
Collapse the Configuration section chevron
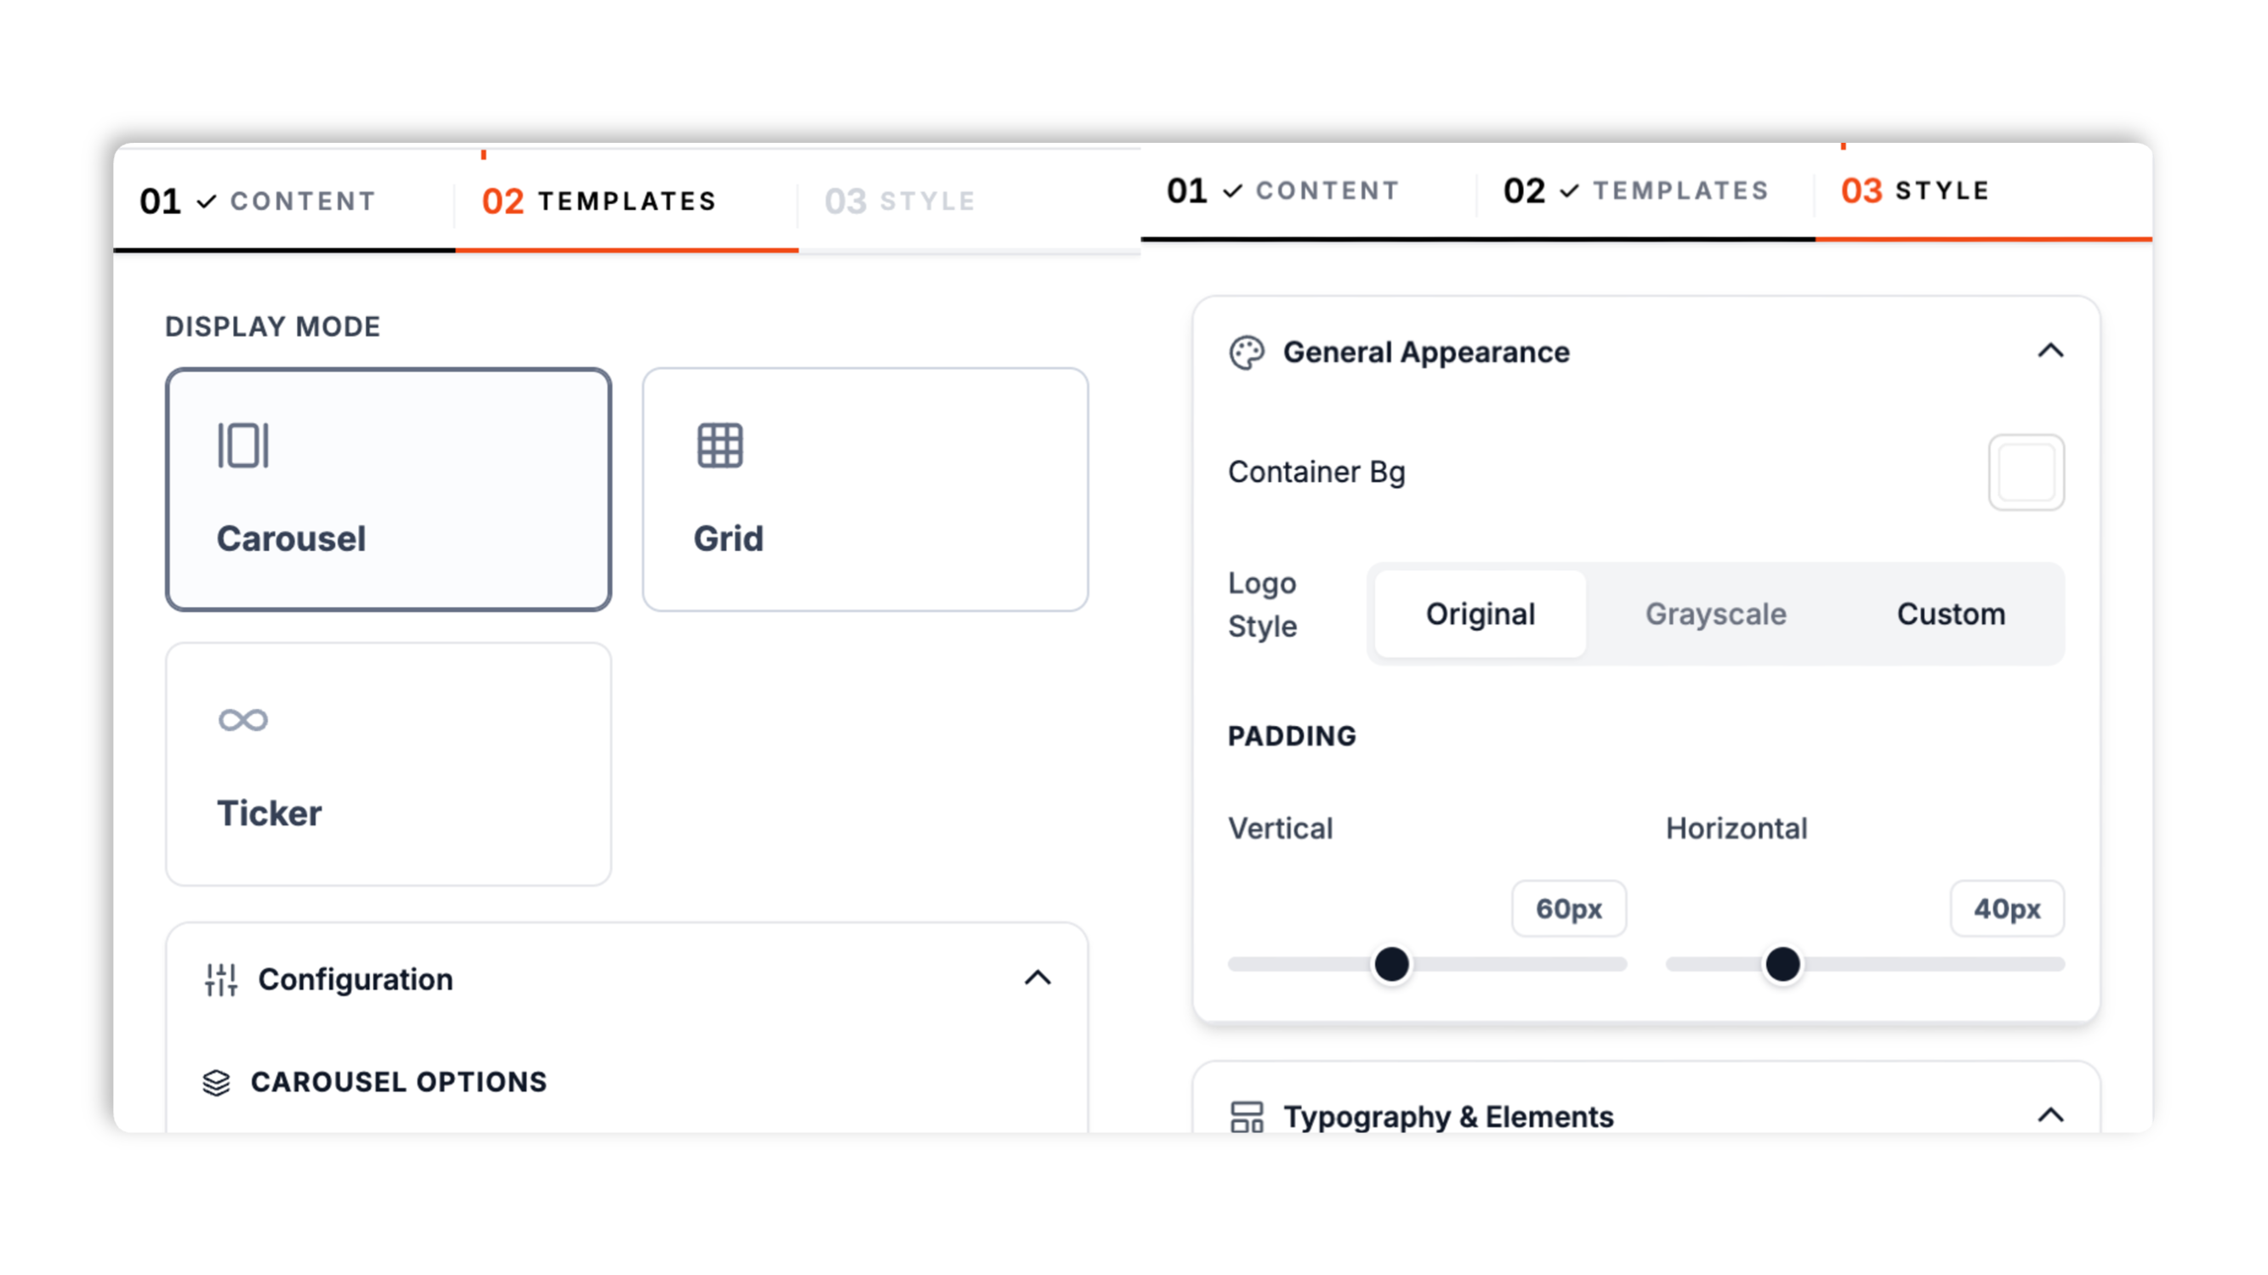tap(1038, 978)
